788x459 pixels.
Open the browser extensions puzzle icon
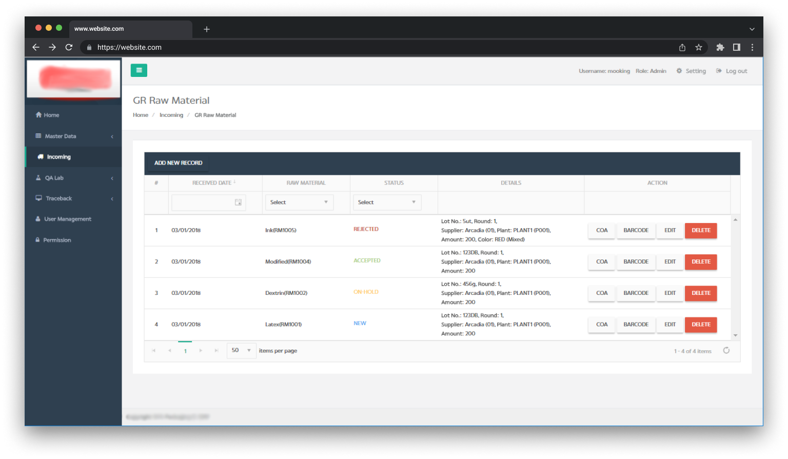coord(720,47)
